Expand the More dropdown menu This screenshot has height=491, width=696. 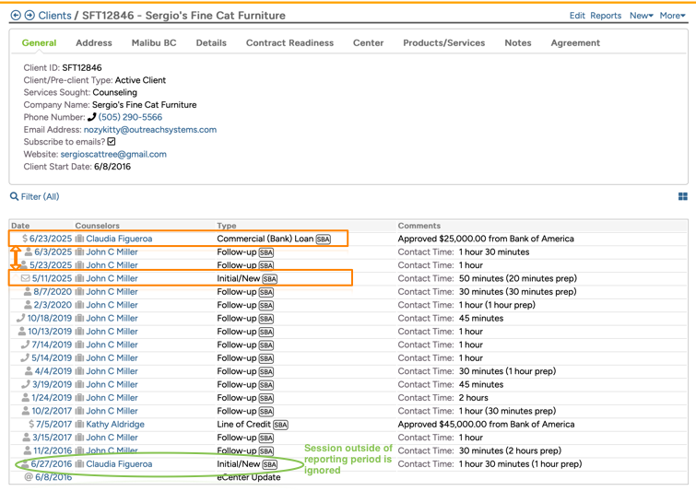[672, 16]
